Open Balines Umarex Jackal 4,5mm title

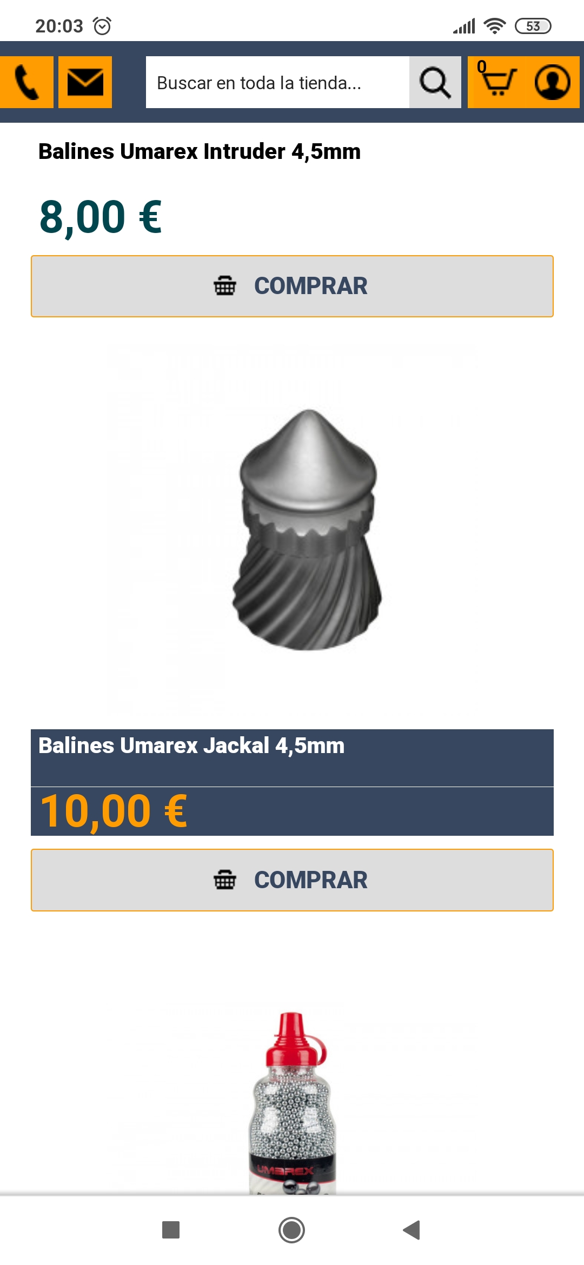pos(191,745)
